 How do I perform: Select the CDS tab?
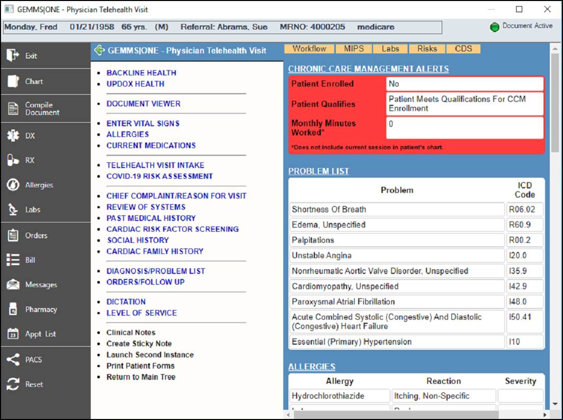pos(463,49)
